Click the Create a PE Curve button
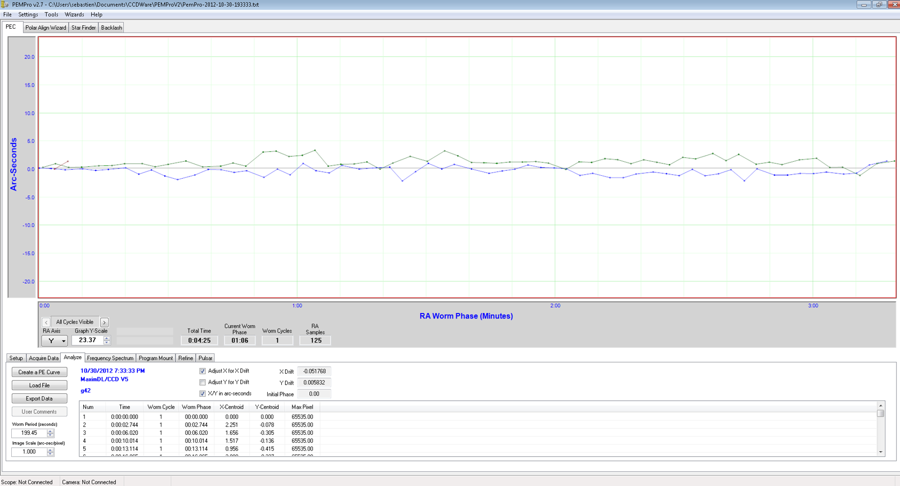 (x=39, y=372)
